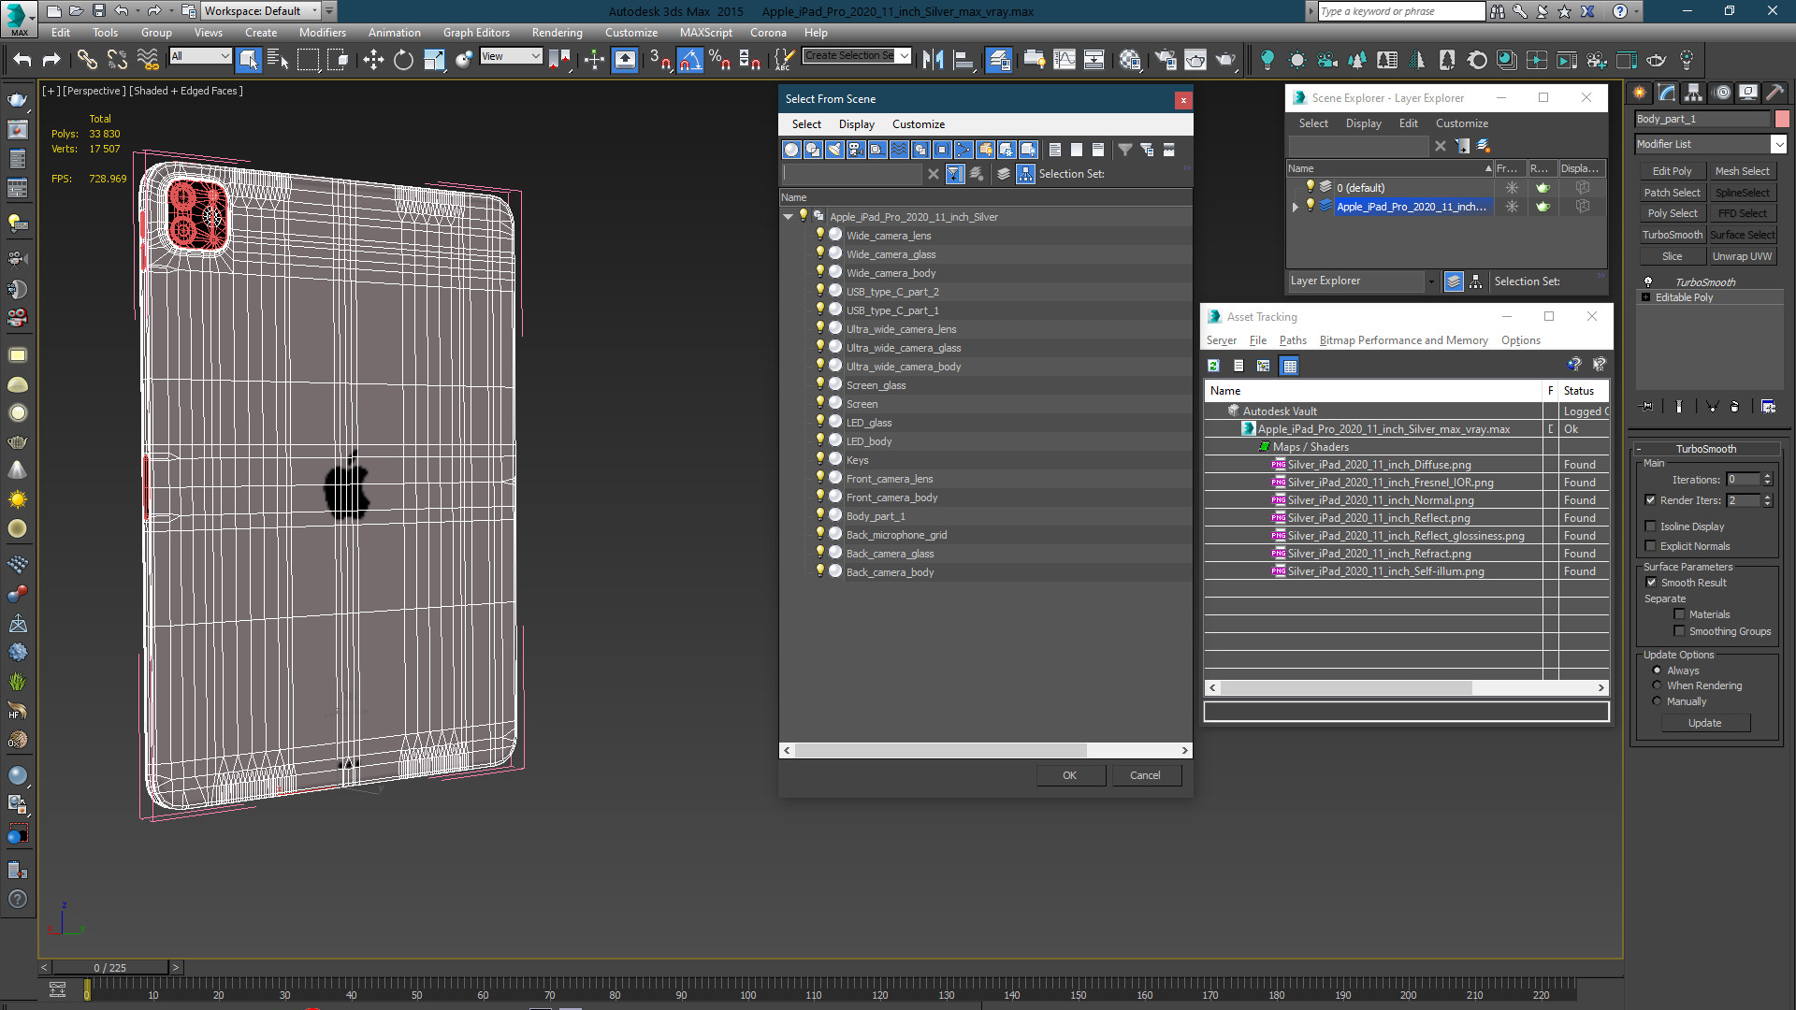Click Configure Modifier Sets icon
This screenshot has width=1796, height=1010.
pyautogui.click(x=1768, y=407)
